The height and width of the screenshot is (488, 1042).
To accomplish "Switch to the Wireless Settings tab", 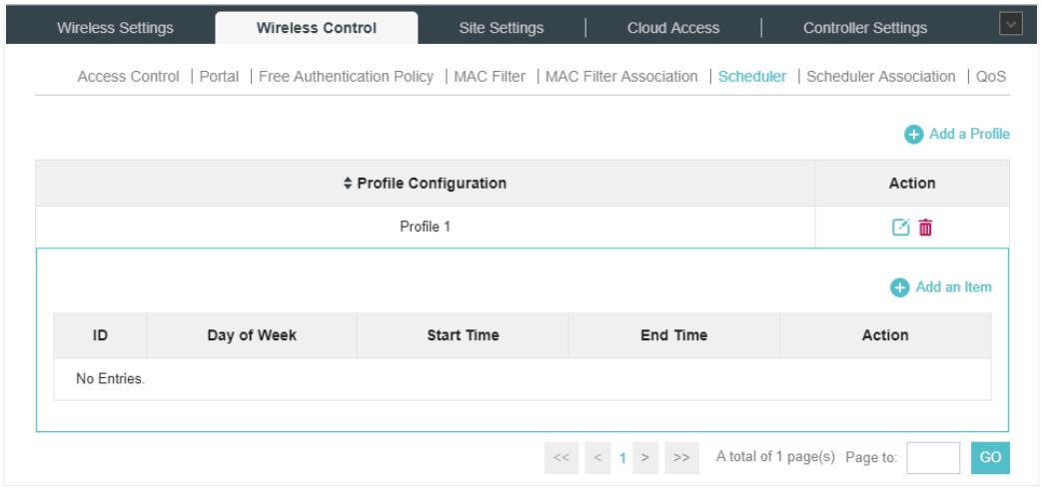I will pyautogui.click(x=115, y=28).
